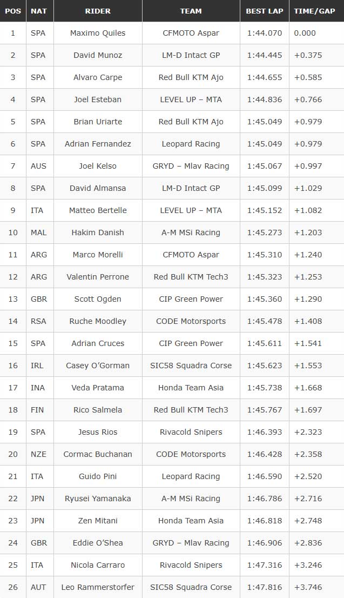Select the BEST LAP column header
Viewport: 344px width, 598px height.
point(264,11)
